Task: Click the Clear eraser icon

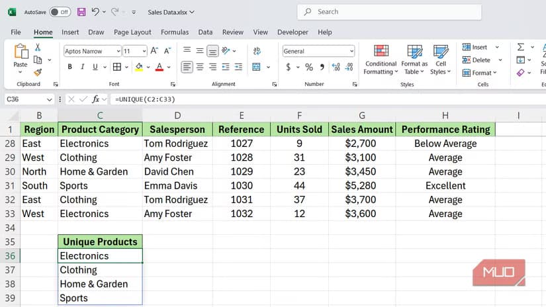Action: coord(521,72)
